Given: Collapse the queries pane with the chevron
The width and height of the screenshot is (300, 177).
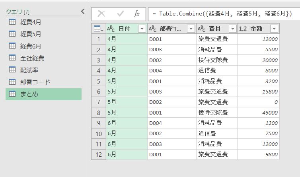Looking at the screenshot, I should [83, 12].
